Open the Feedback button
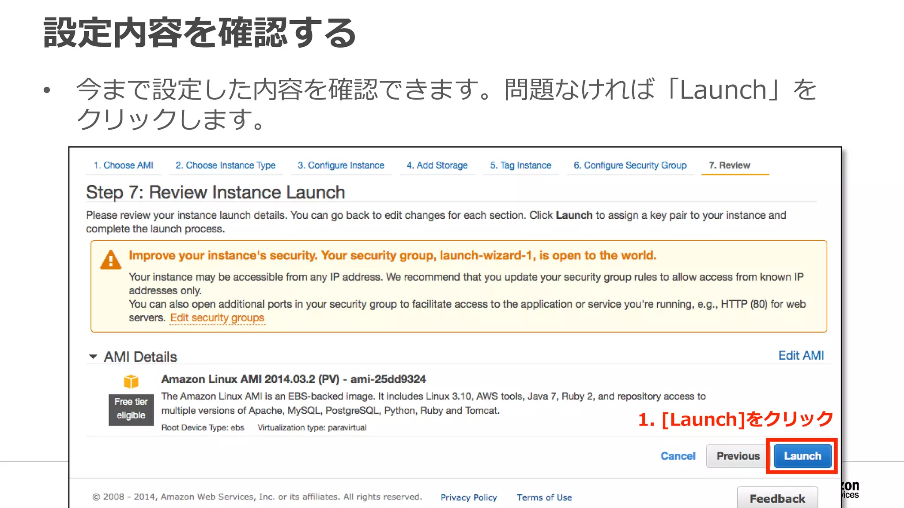904x508 pixels. pyautogui.click(x=777, y=498)
